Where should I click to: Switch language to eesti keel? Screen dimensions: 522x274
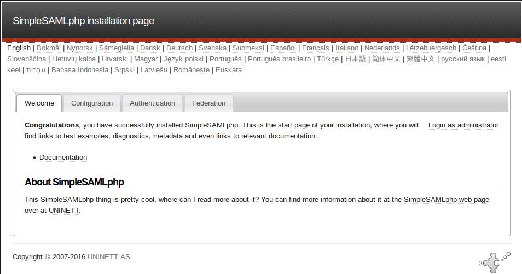click(x=498, y=59)
